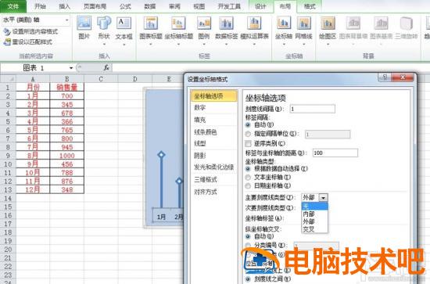Choose 无 in tick mark type list
The height and width of the screenshot is (284, 430).
coord(314,206)
